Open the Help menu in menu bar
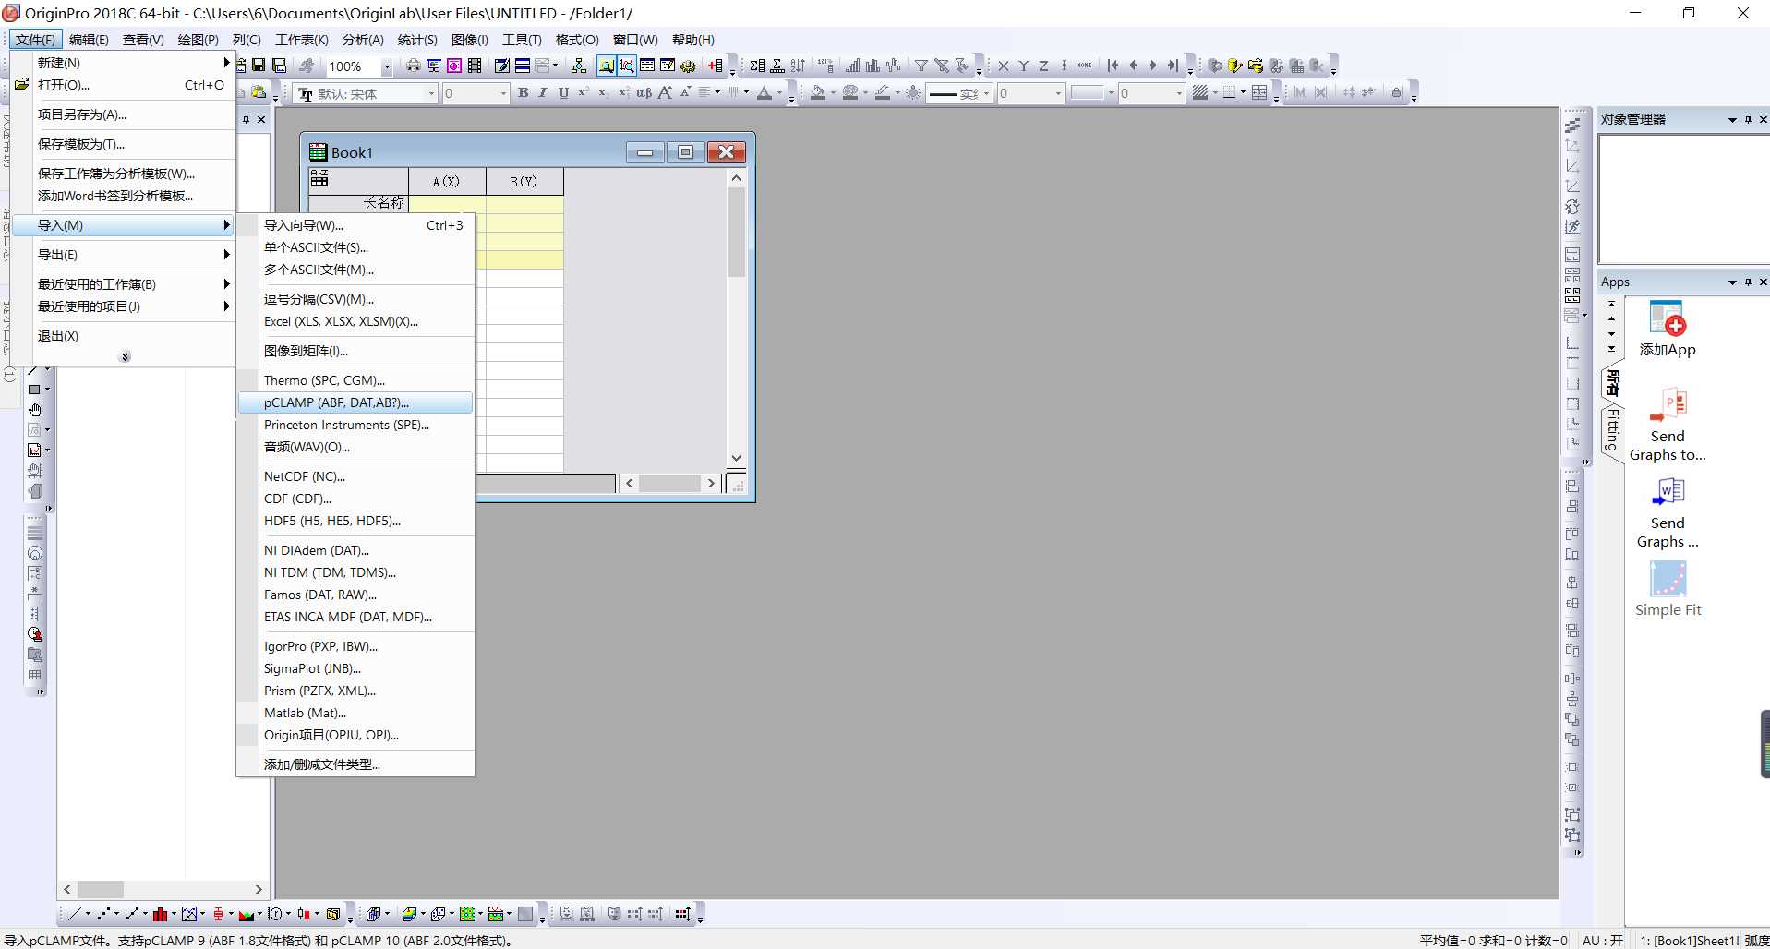Screen dimensions: 1770x949 (x=692, y=40)
